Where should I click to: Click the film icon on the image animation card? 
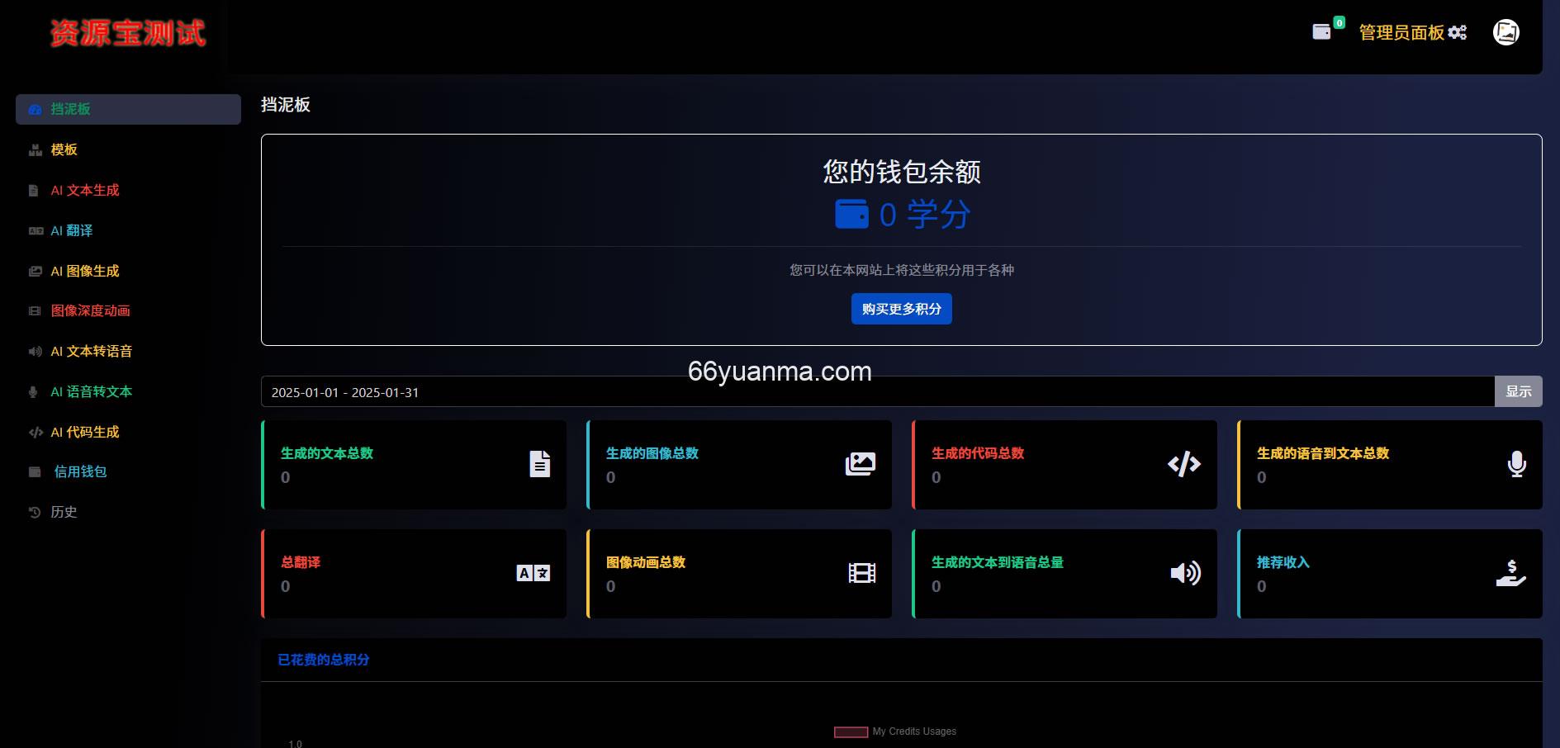(861, 573)
